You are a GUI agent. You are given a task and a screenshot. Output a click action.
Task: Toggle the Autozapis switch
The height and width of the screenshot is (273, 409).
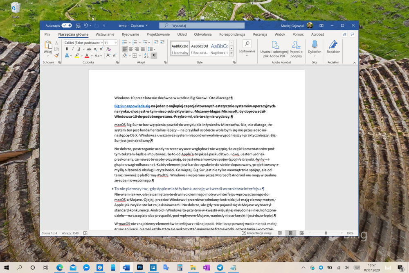pos(67,26)
